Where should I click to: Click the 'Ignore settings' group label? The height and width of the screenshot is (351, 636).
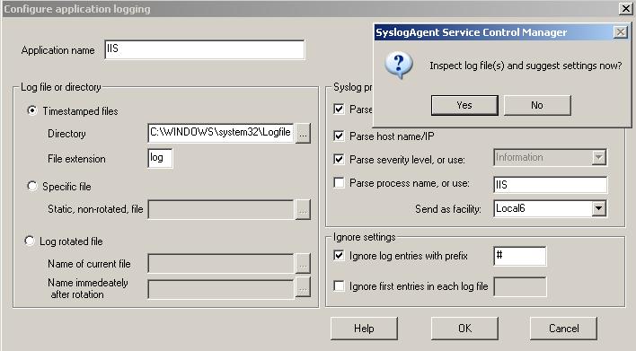coord(364,237)
